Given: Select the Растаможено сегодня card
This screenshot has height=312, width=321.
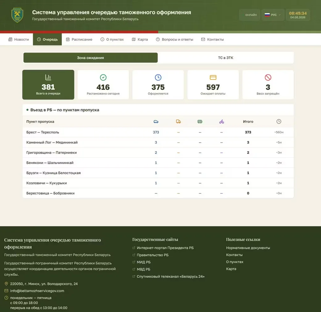Looking at the screenshot, I should click(x=103, y=85).
